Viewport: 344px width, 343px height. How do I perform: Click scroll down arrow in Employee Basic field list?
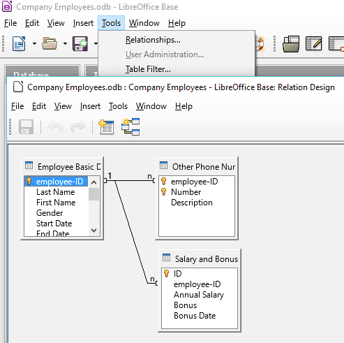click(94, 231)
